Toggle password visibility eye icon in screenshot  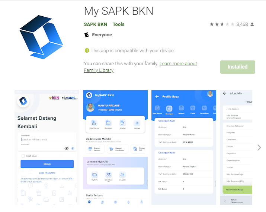point(67,148)
